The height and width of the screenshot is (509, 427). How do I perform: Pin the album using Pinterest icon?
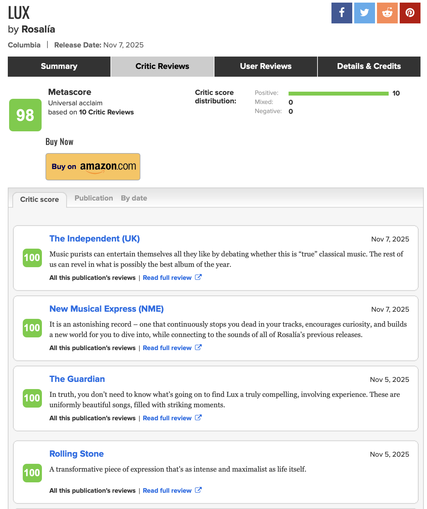(410, 13)
